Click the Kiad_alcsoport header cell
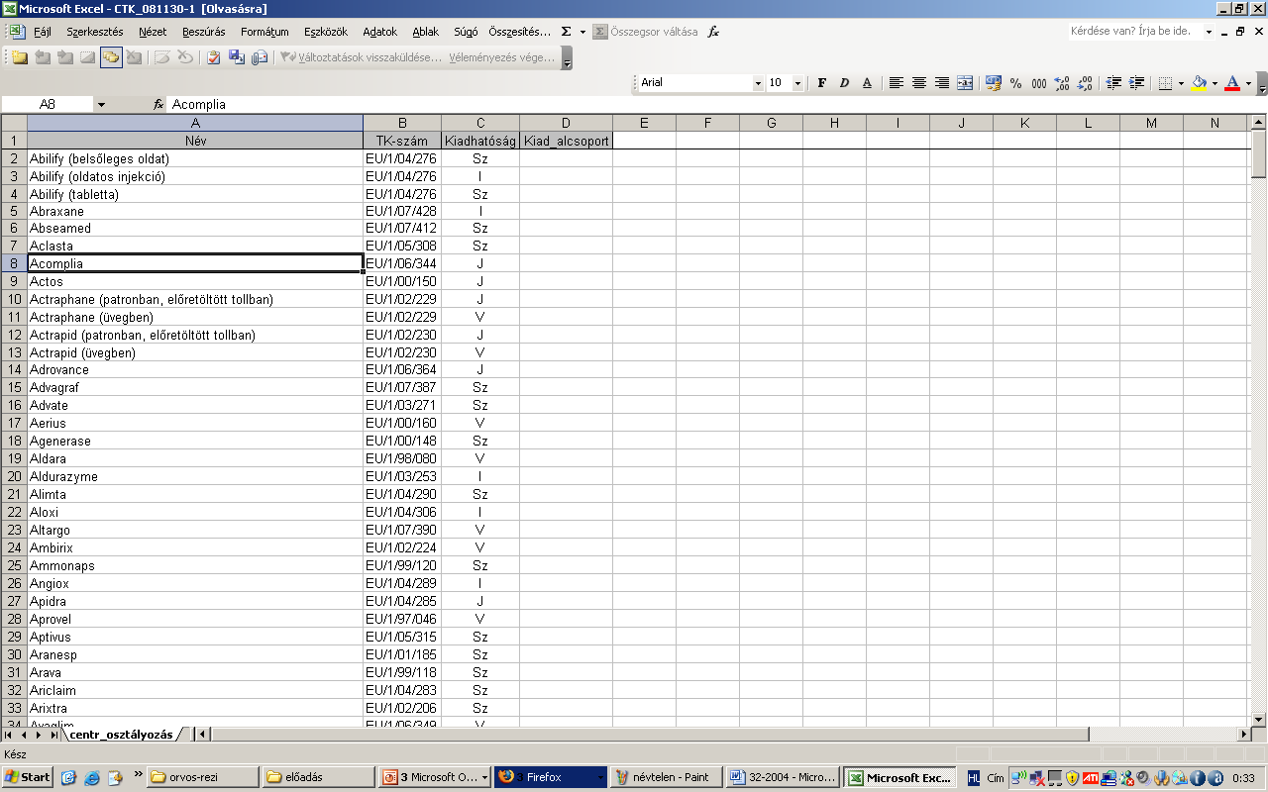This screenshot has height=792, width=1268. (566, 141)
